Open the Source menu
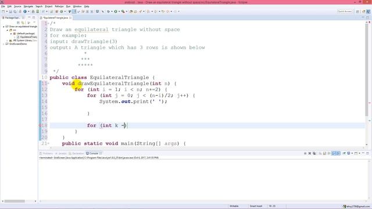This screenshot has height=209, width=372. point(17,6)
